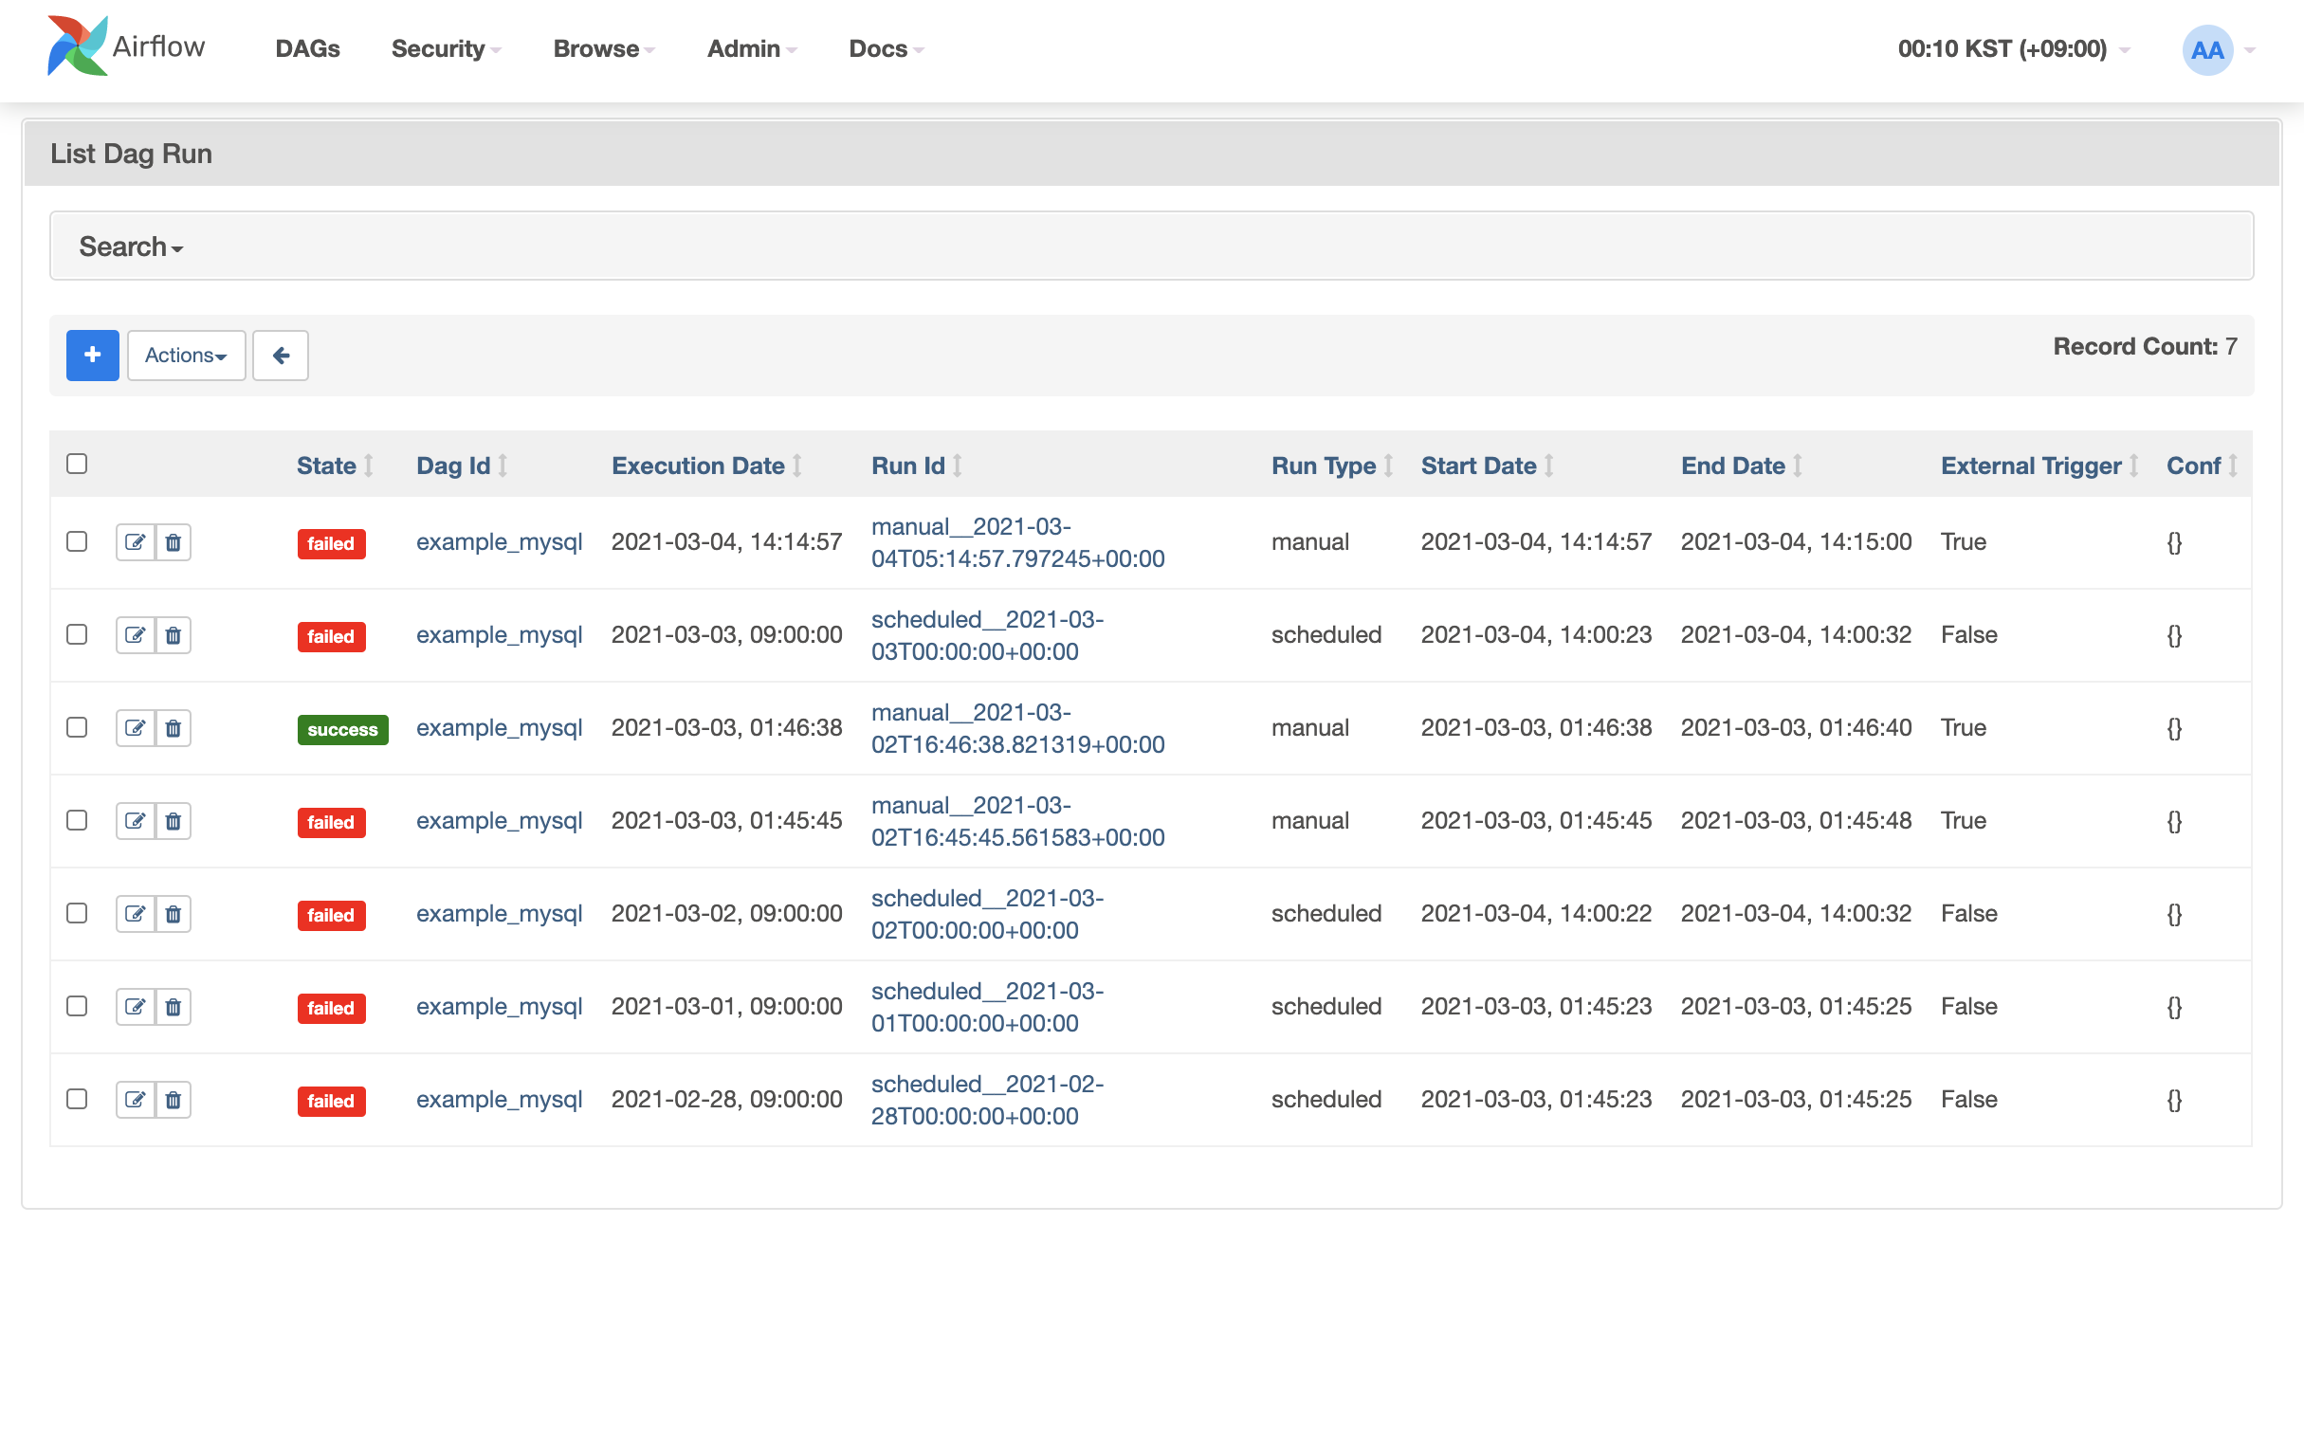Image resolution: width=2304 pixels, height=1443 pixels.
Task: Sort by Conf column
Action: click(x=2201, y=466)
